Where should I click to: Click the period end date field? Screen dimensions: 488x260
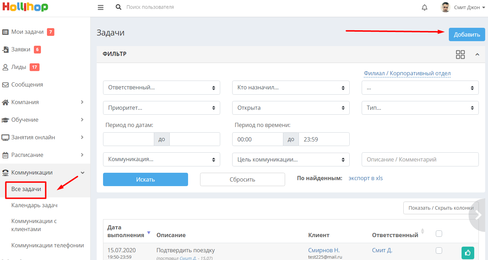tap(195, 139)
